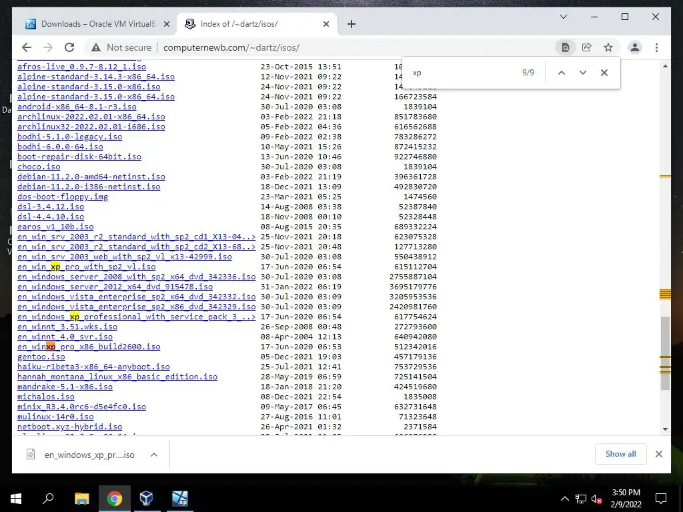Open archlinux-2022.02.01-x86_64.iso link
The image size is (683, 512).
pos(91,117)
